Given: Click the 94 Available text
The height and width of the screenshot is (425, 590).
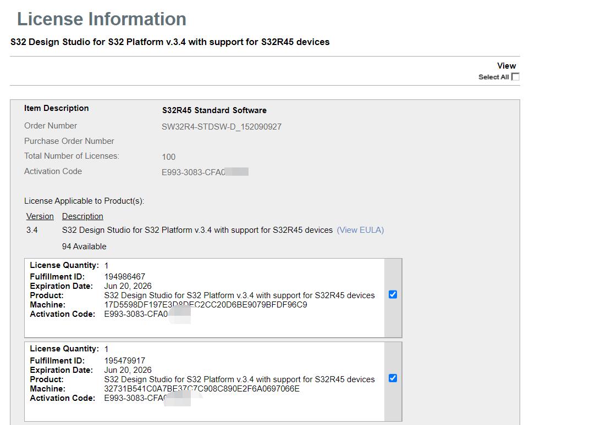Looking at the screenshot, I should coord(84,247).
